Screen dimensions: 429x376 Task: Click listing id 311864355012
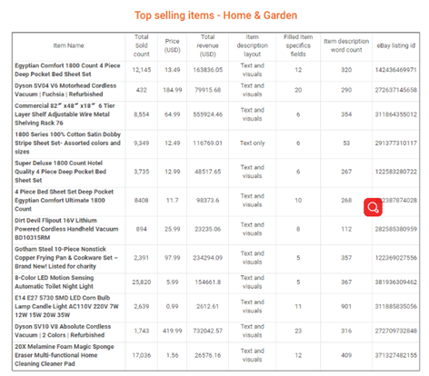tap(395, 114)
